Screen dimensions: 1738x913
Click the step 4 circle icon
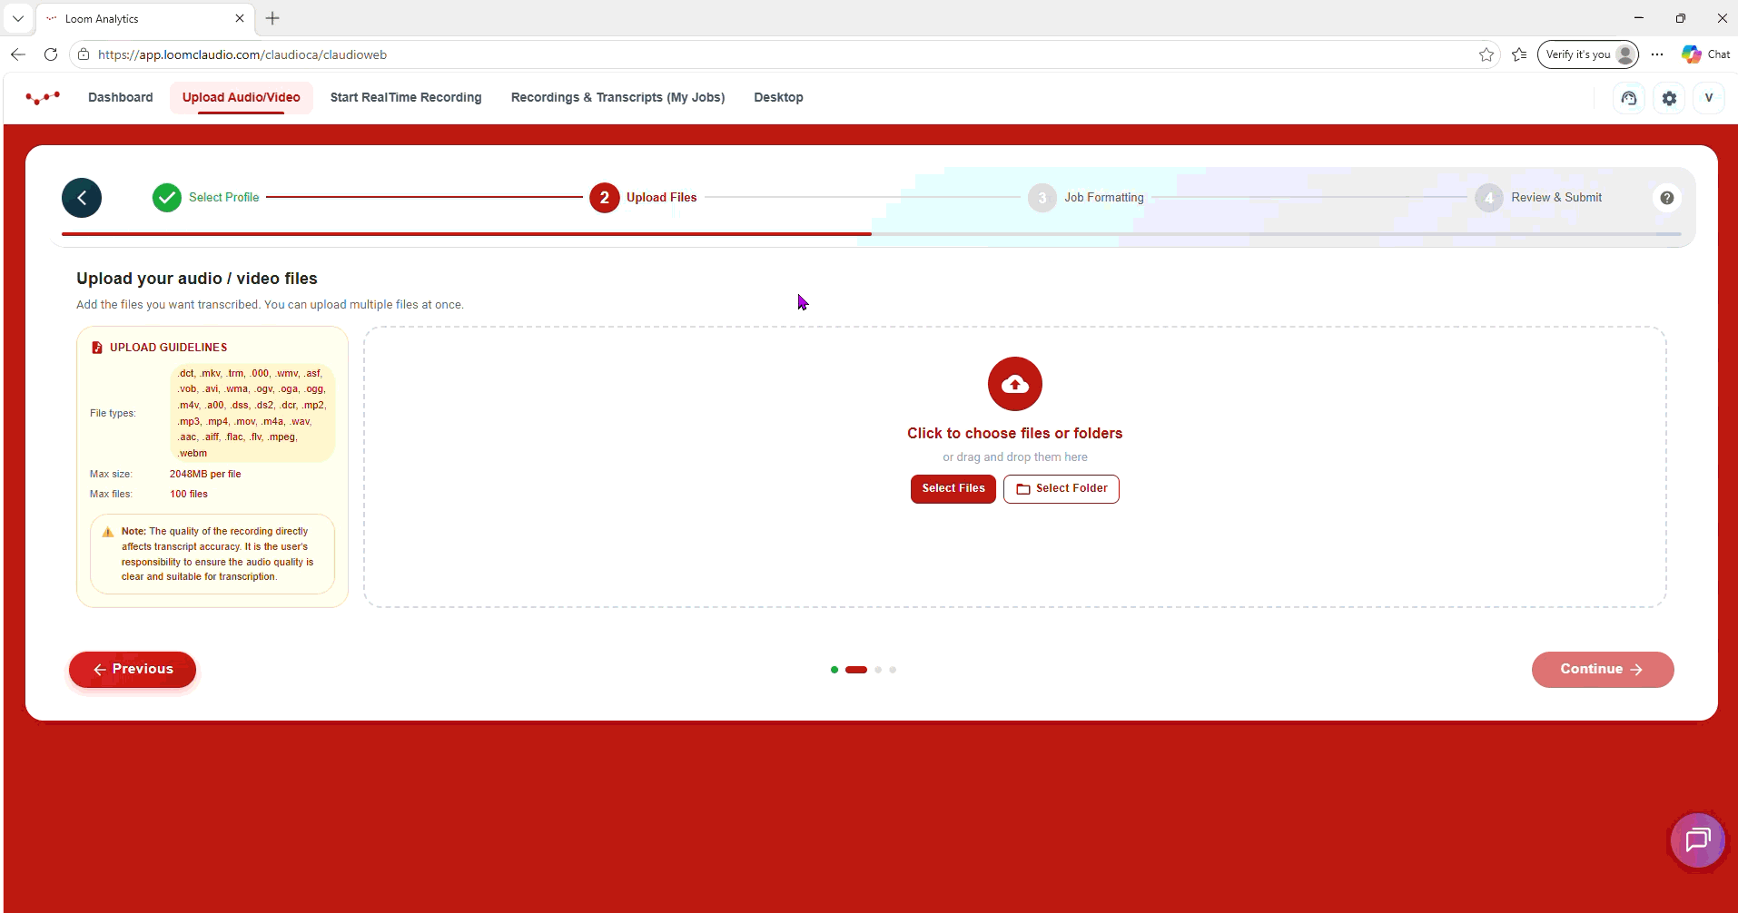(1489, 198)
